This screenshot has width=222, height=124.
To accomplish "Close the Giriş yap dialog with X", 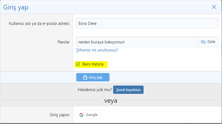I will coord(214,7).
